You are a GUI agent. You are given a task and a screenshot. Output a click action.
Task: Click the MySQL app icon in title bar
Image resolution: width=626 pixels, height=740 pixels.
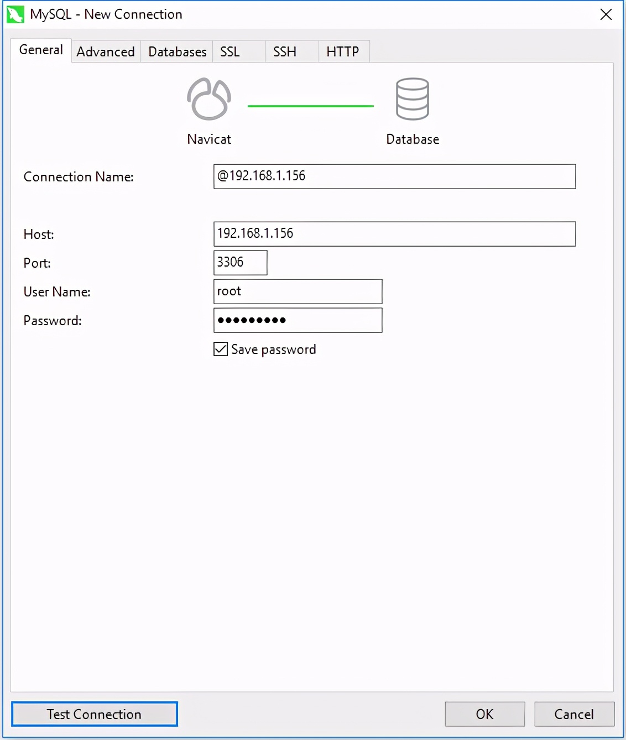(x=15, y=14)
